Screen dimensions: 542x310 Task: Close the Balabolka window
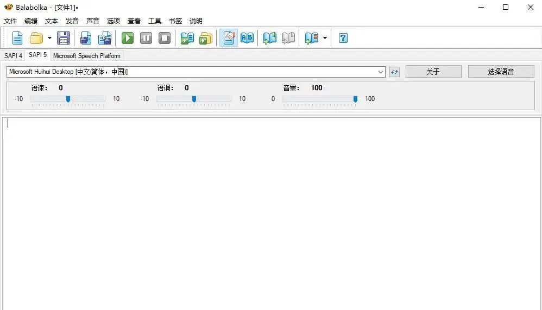(530, 7)
